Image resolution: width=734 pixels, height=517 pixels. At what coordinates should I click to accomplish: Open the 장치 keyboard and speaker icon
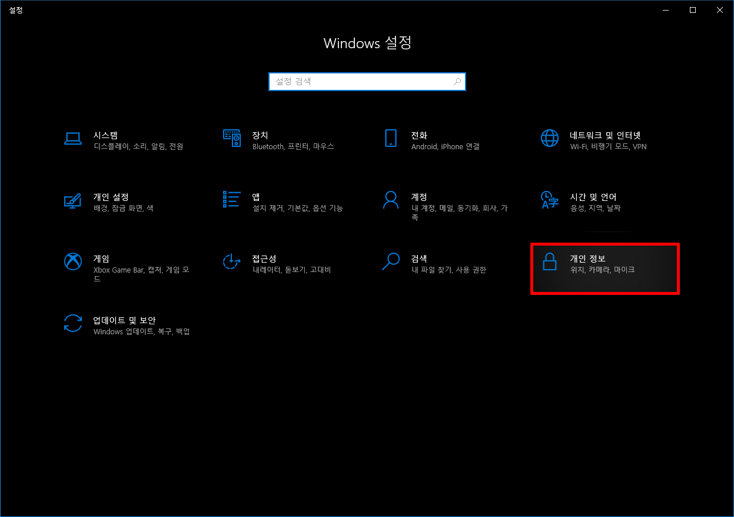tap(232, 138)
